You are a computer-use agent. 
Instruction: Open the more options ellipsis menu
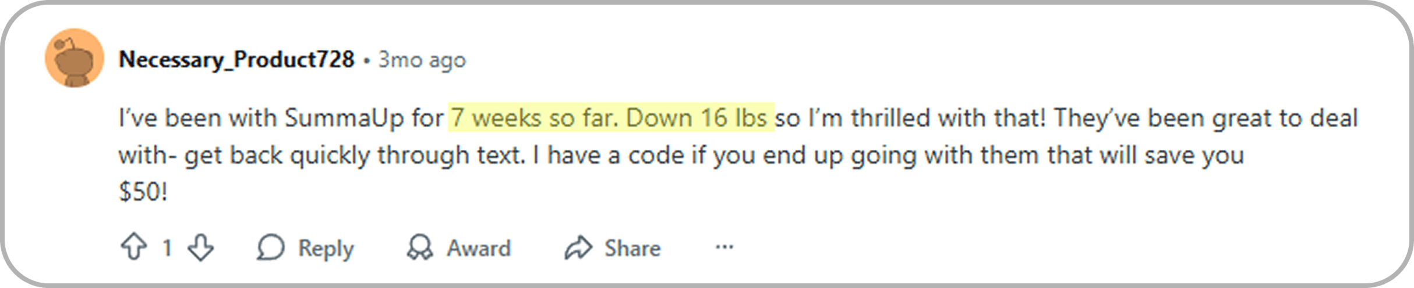[724, 248]
